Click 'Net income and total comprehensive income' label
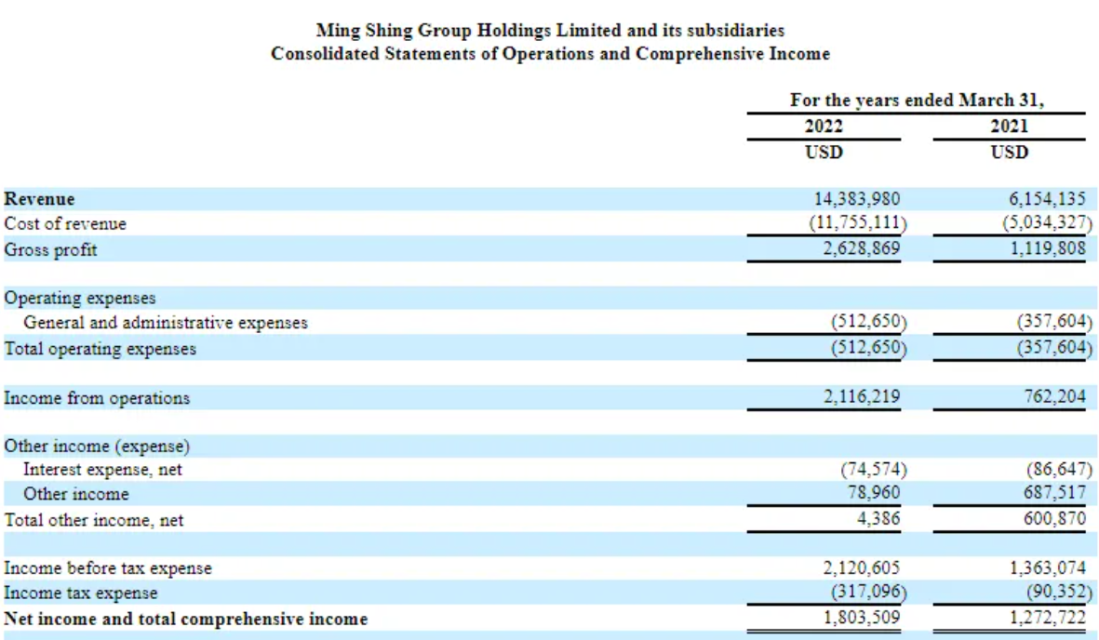 point(186,619)
